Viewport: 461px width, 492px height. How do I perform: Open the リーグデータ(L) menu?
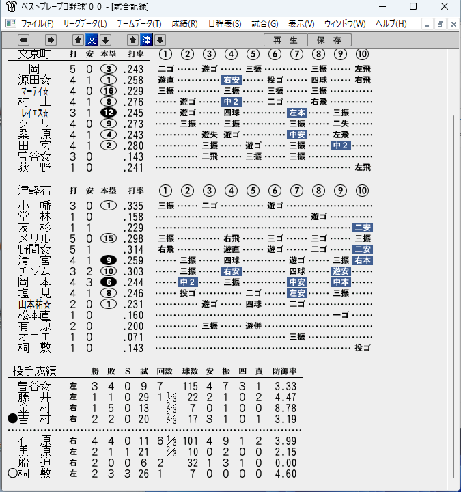(85, 24)
